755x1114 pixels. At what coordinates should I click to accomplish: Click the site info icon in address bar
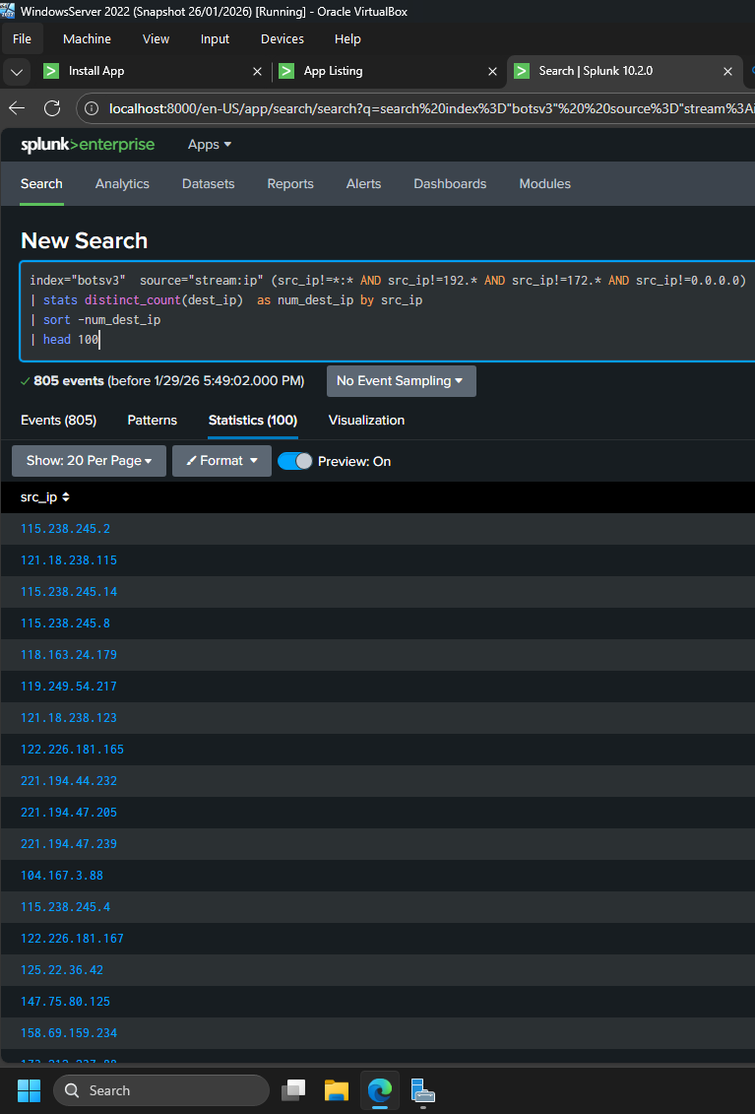tap(91, 108)
